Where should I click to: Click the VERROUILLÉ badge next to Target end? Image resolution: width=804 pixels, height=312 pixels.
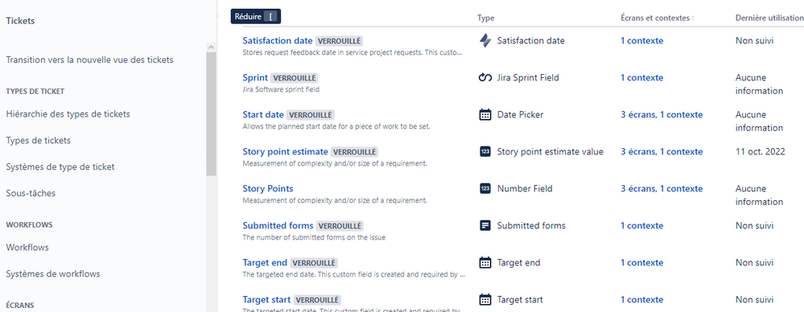(314, 263)
